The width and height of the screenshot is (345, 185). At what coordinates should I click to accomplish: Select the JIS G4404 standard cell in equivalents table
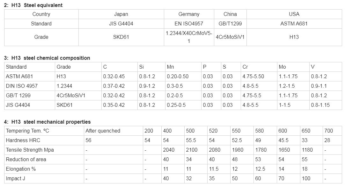[x=121, y=24]
